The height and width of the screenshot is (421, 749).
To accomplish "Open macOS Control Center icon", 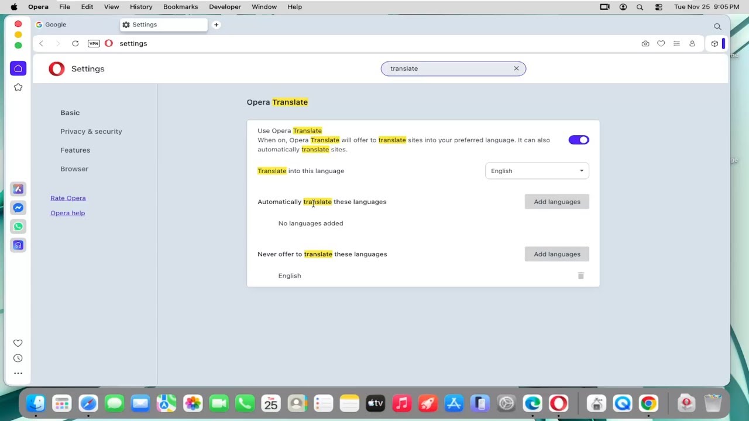I will coord(659,7).
